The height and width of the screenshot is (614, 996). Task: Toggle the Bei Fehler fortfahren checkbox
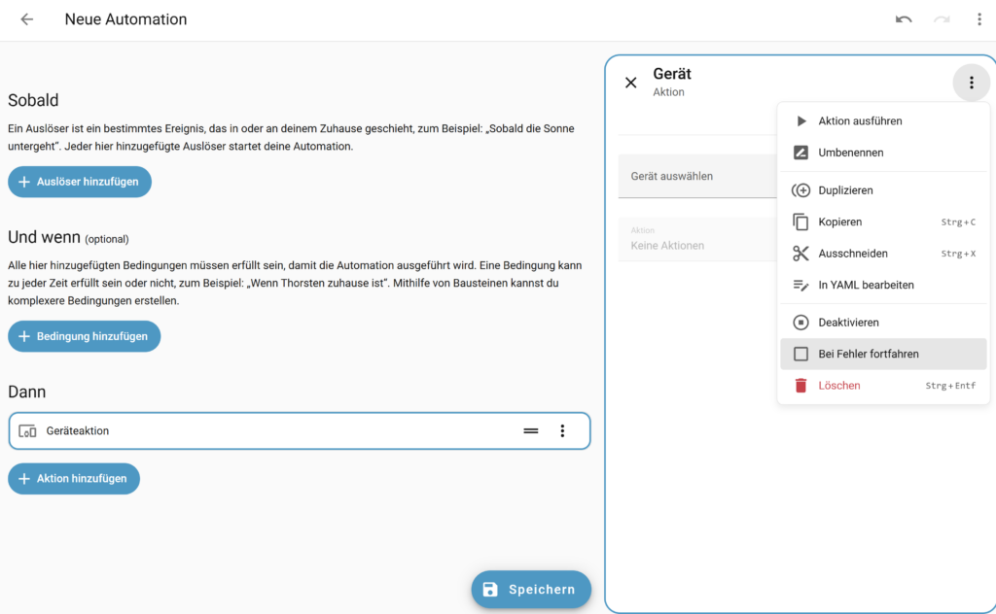(x=800, y=355)
